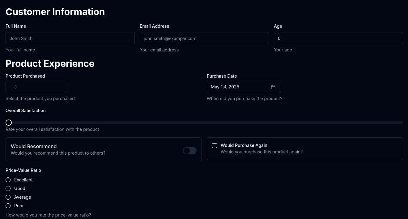Click the Overall Satisfaction track bar
Viewport: 408px width, 219px height.
point(204,123)
